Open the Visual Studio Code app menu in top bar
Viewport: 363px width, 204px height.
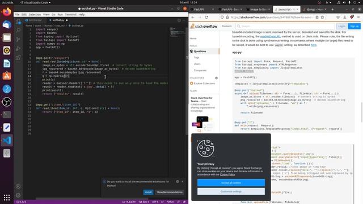[35, 2]
